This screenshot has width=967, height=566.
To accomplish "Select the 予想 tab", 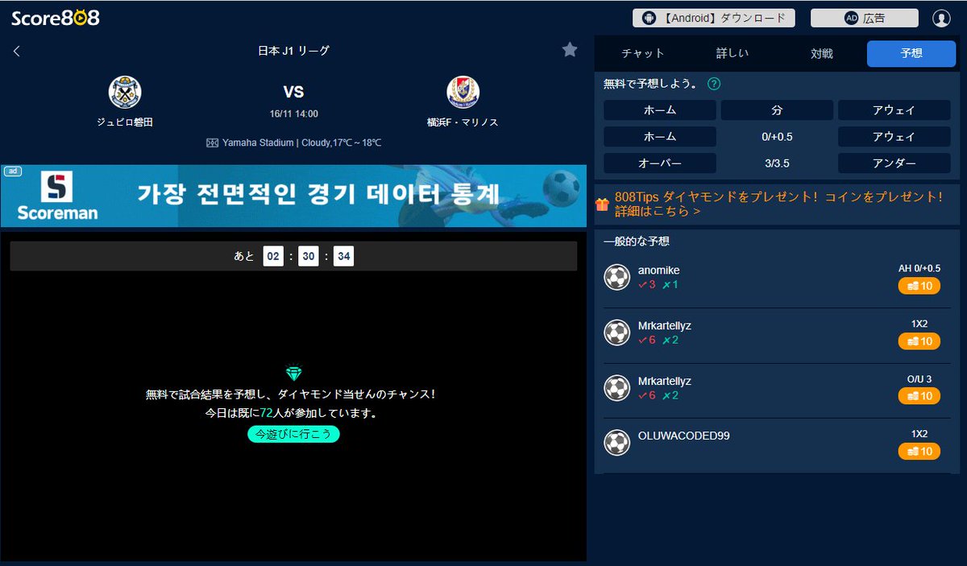I will 911,53.
